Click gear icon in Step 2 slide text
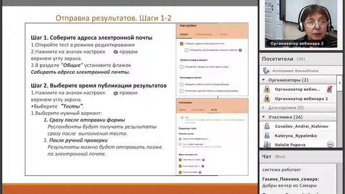This screenshot has width=345, height=194. click(115, 93)
